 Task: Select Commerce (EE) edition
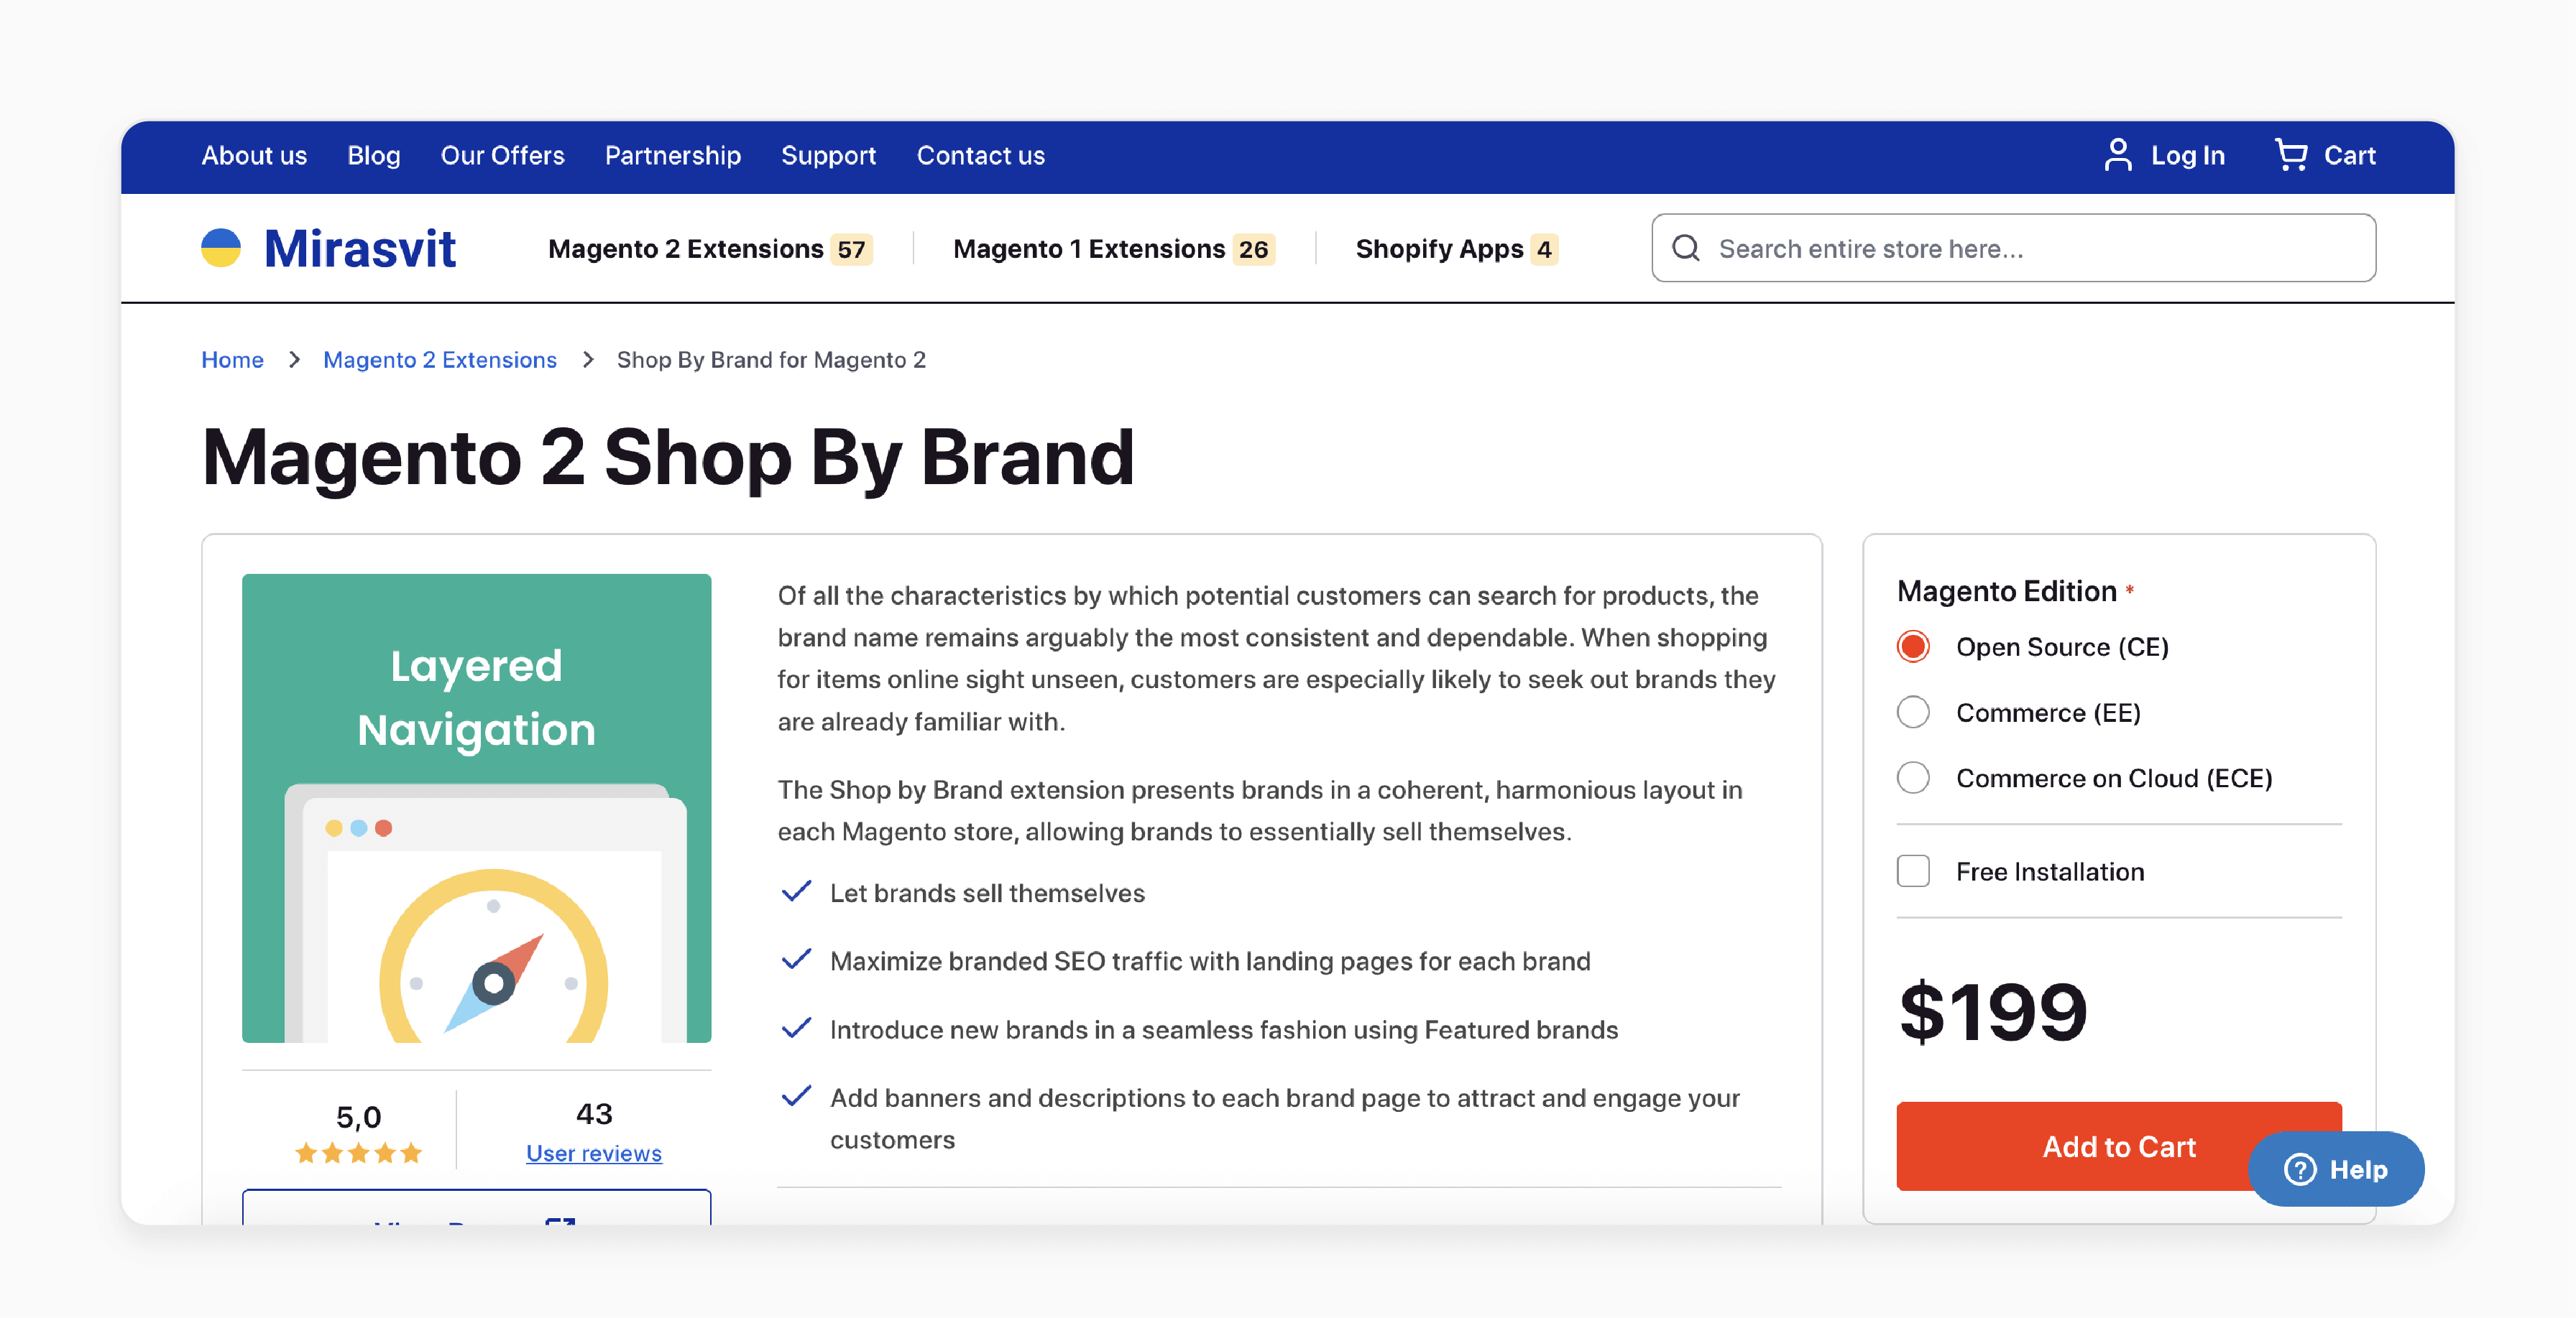click(x=1913, y=713)
